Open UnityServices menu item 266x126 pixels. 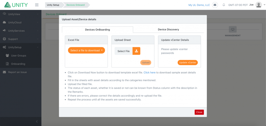21,31
